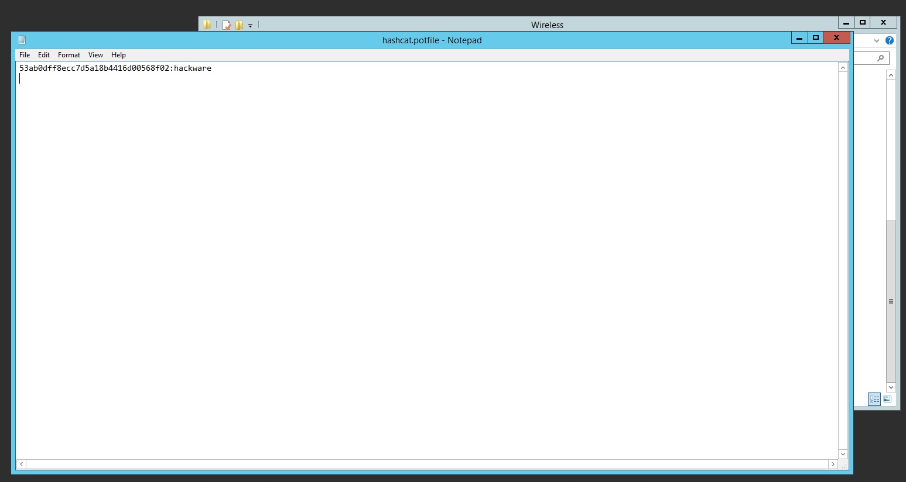Image resolution: width=906 pixels, height=482 pixels.
Task: Click New Folder icon in Quick Access Toolbar
Action: pyautogui.click(x=239, y=25)
